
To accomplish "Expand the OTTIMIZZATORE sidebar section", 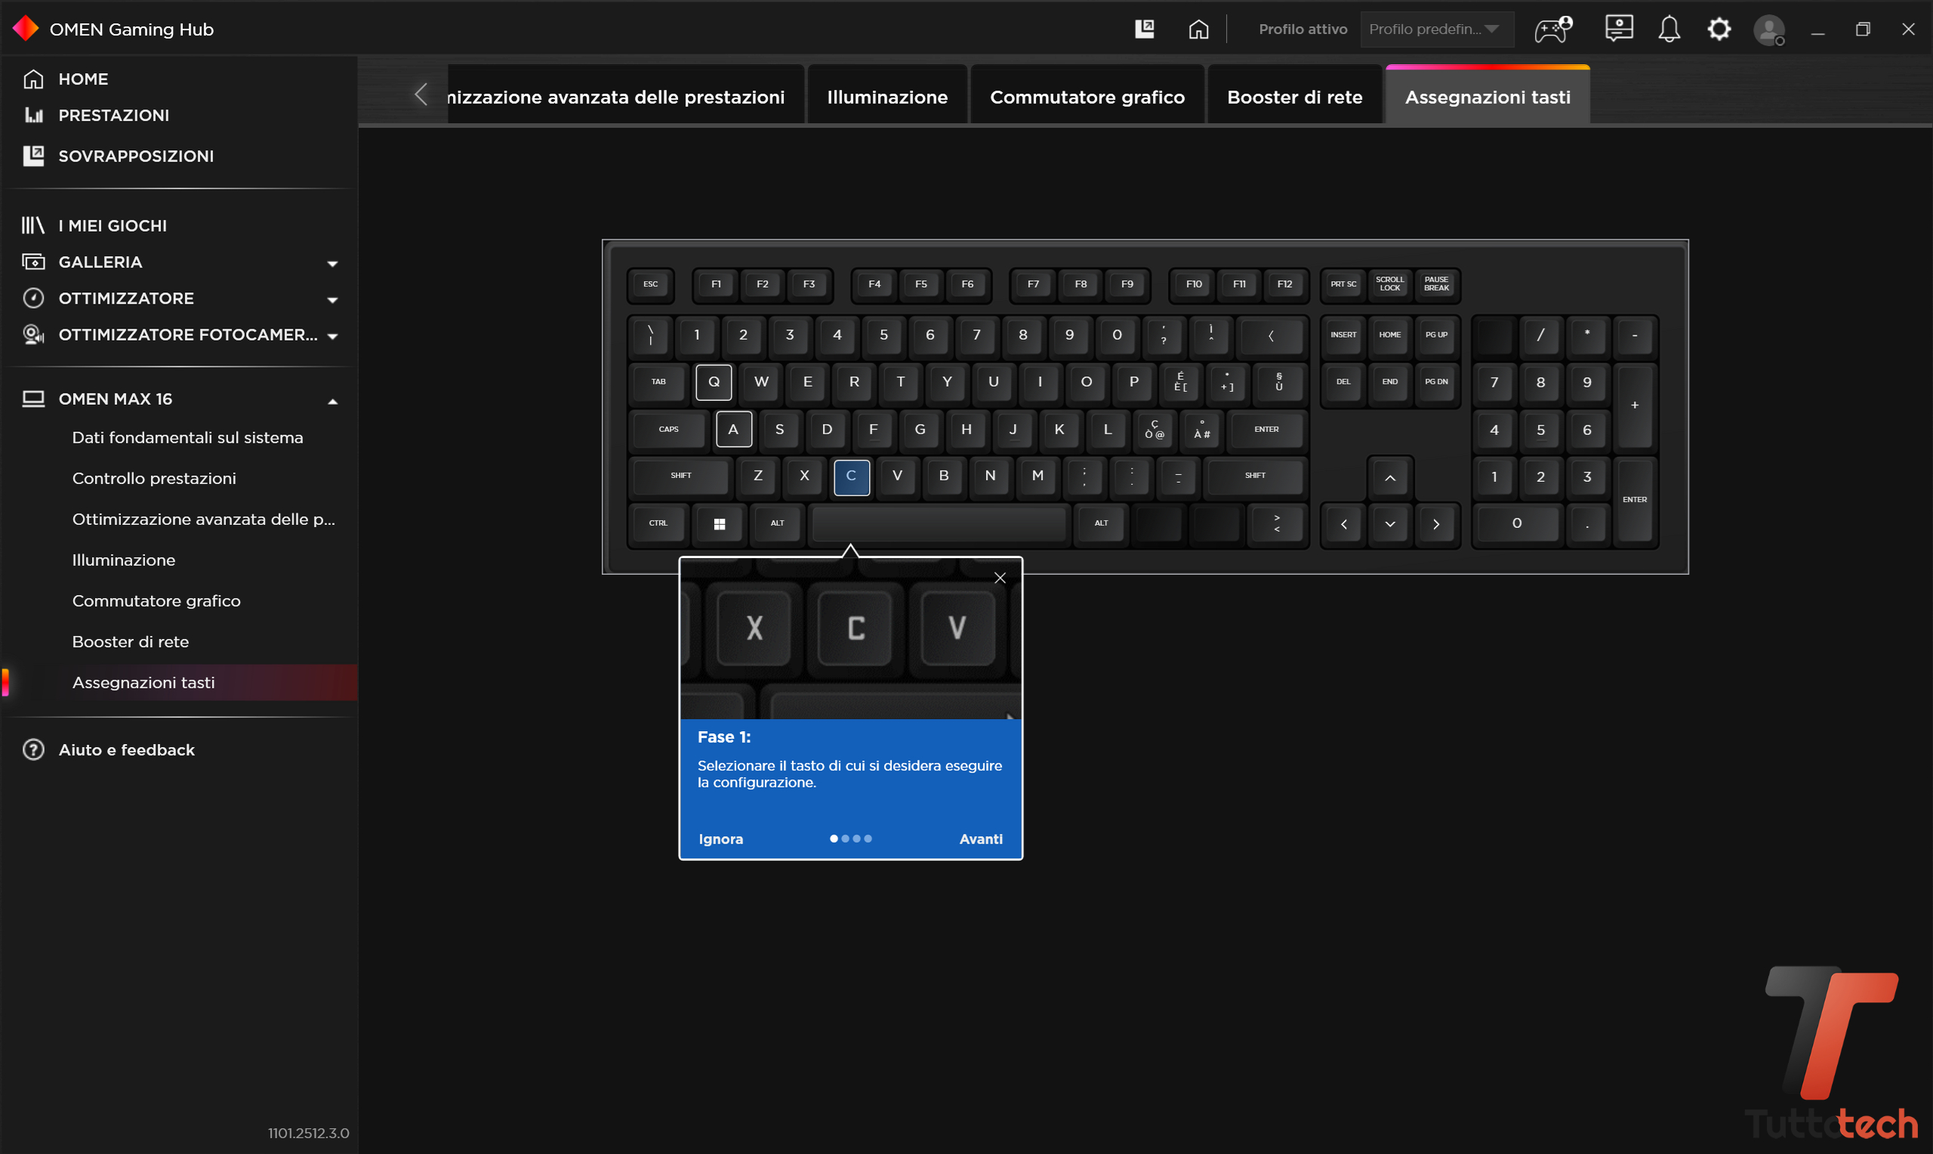I will click(x=333, y=299).
